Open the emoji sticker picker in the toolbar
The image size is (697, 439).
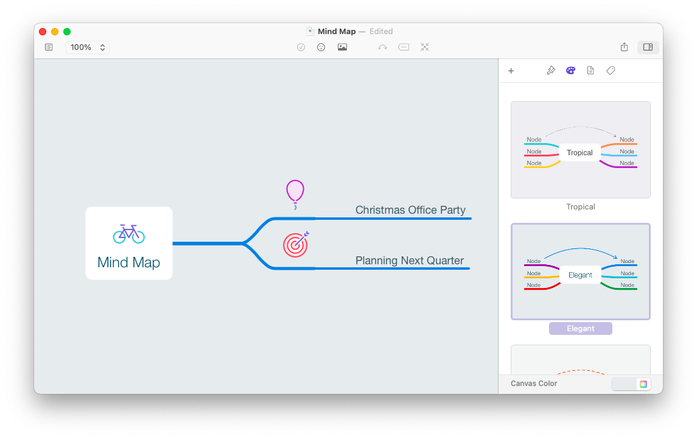(x=321, y=47)
